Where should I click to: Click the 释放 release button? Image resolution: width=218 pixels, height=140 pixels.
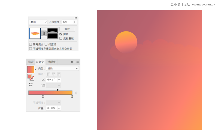click(x=67, y=29)
